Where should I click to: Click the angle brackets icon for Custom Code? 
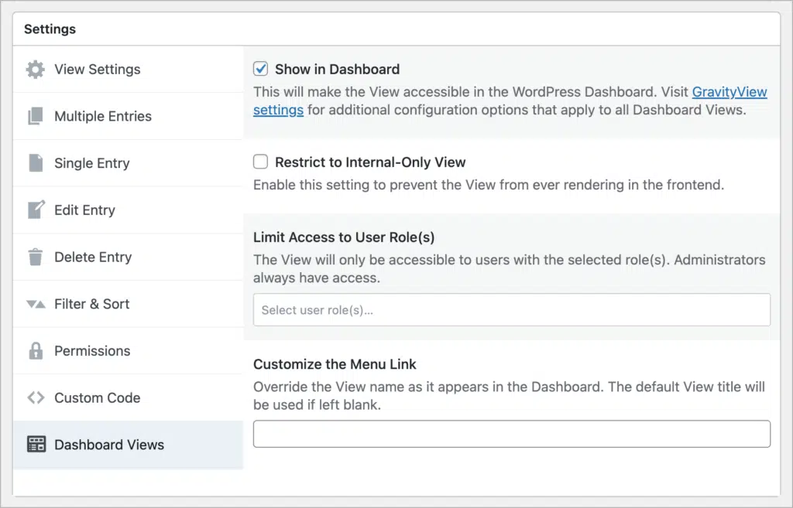click(36, 397)
